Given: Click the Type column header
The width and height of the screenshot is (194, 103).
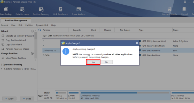Looking at the screenshot, I should (156, 30).
